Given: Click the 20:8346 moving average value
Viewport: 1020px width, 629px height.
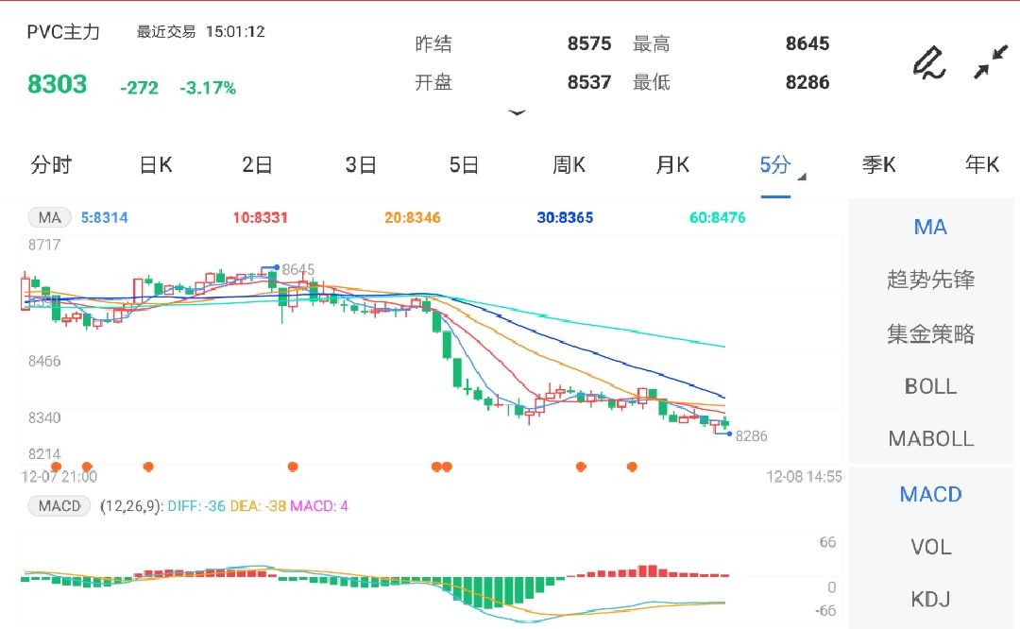Looking at the screenshot, I should click(x=413, y=218).
